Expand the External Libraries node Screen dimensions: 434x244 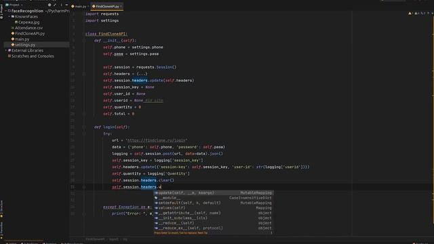coord(6,50)
